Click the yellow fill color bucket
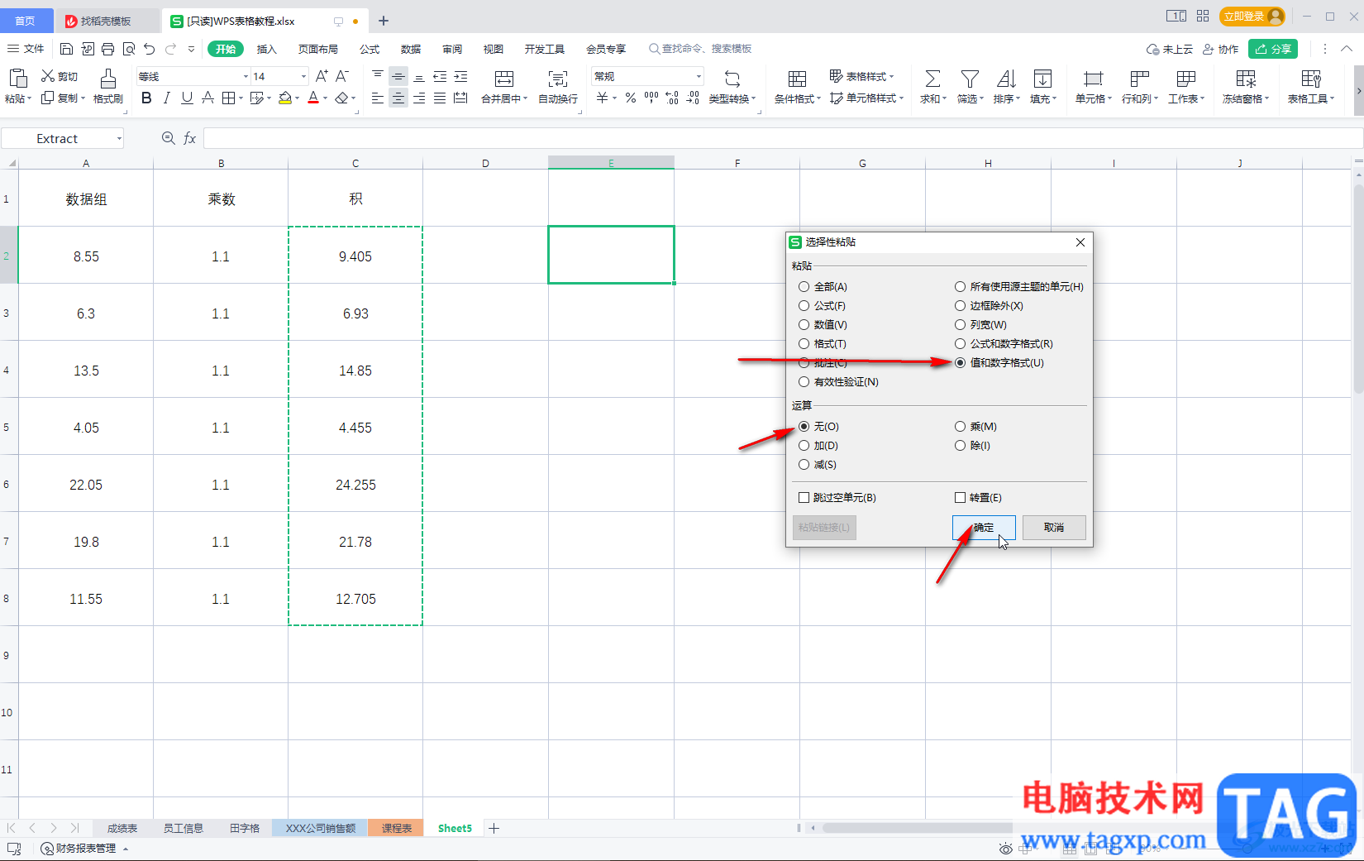Viewport: 1364px width, 861px height. [285, 98]
